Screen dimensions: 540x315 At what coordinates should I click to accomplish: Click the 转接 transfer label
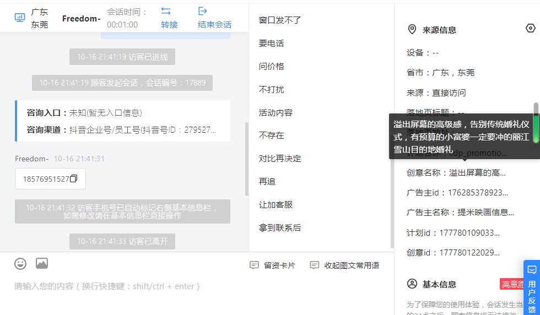click(x=170, y=24)
